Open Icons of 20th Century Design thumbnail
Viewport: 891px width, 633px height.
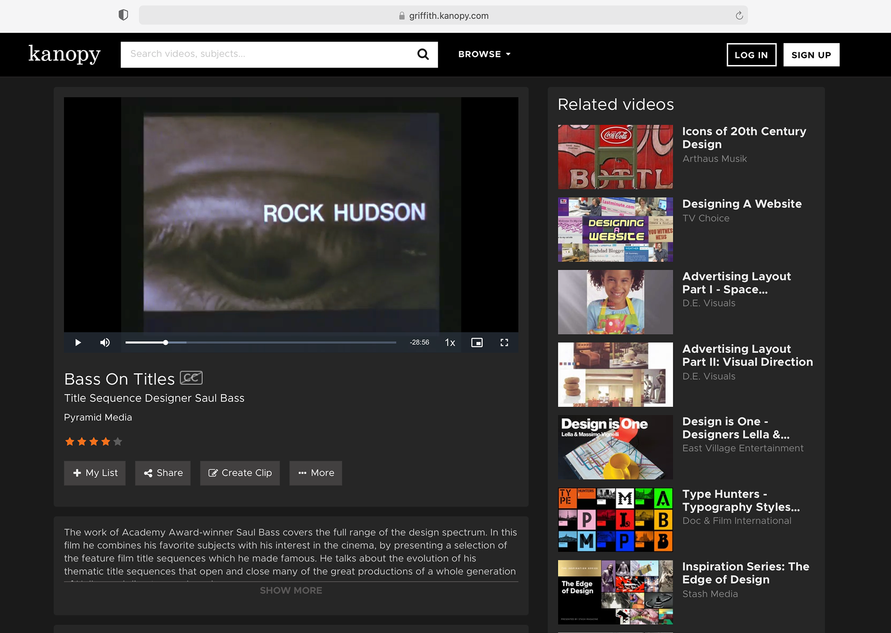615,157
